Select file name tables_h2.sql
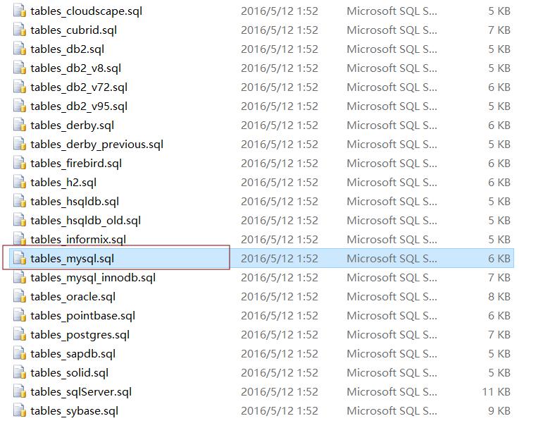The width and height of the screenshot is (543, 428). pos(63,183)
